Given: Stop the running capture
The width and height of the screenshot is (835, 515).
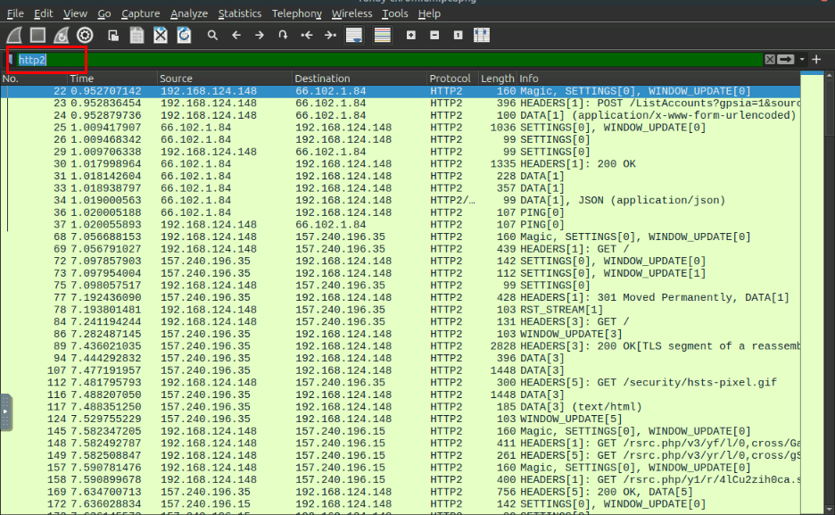Looking at the screenshot, I should 37,35.
